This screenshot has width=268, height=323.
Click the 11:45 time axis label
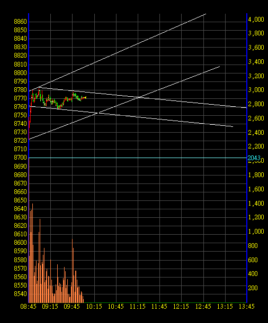coord(159,307)
